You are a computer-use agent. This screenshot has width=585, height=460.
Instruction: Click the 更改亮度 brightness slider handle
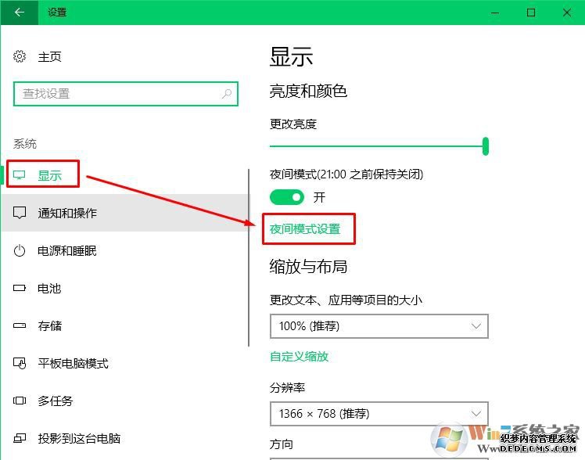tap(486, 146)
